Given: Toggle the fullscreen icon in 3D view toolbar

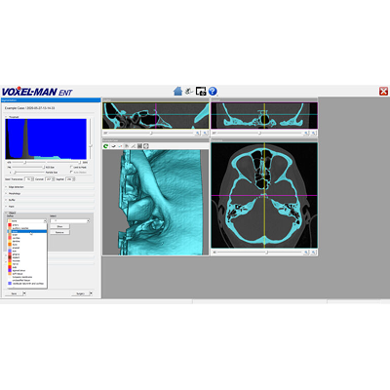Looking at the screenshot, I should pyautogui.click(x=146, y=146).
